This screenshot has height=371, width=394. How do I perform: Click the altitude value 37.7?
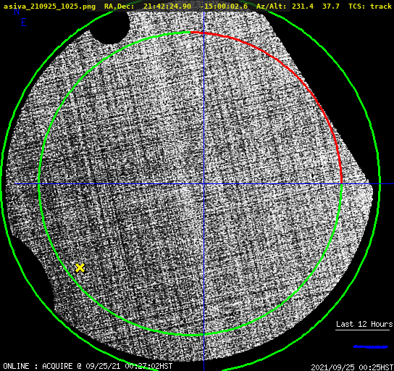(331, 6)
